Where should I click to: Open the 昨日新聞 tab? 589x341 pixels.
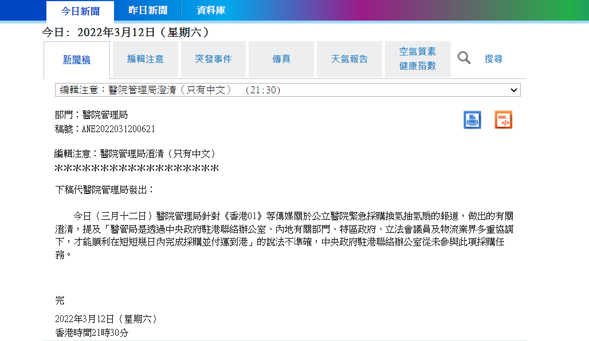click(148, 10)
